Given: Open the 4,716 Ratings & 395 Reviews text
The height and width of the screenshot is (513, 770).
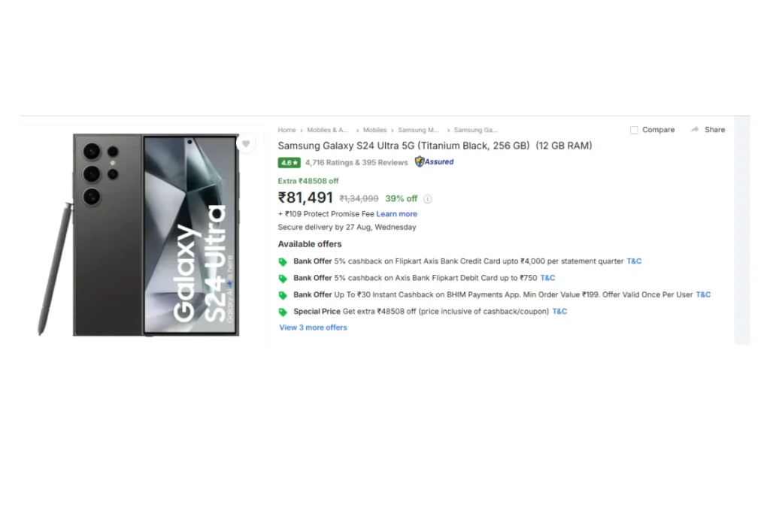Looking at the screenshot, I should coord(356,163).
